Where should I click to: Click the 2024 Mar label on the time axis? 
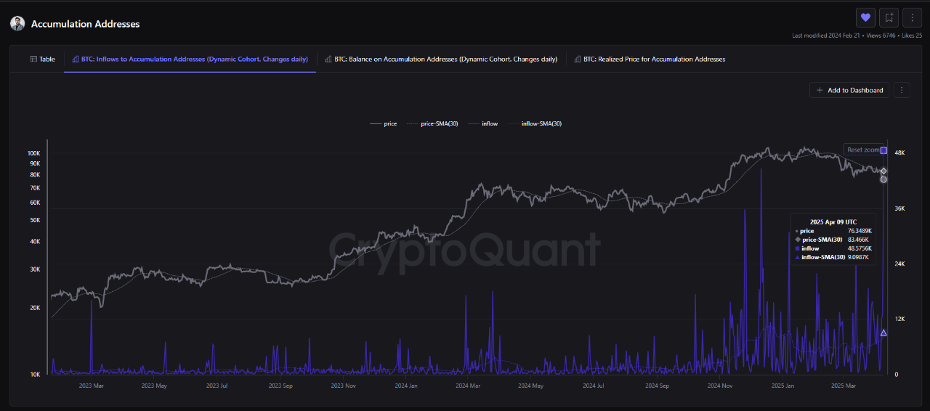click(x=470, y=386)
